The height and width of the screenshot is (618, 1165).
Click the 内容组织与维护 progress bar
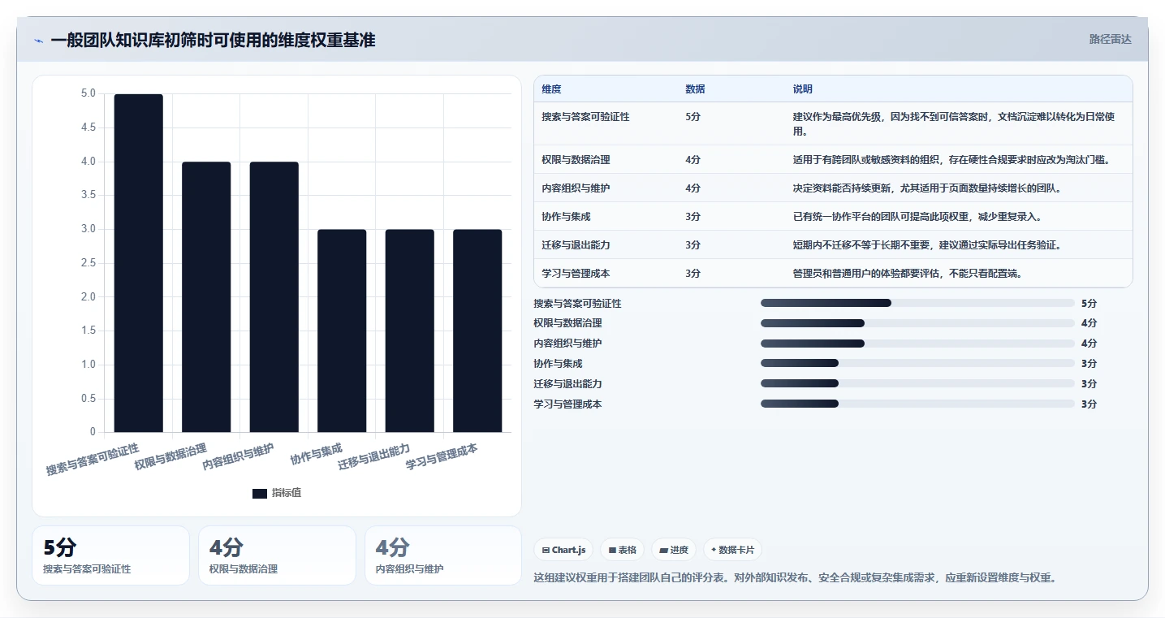point(917,344)
